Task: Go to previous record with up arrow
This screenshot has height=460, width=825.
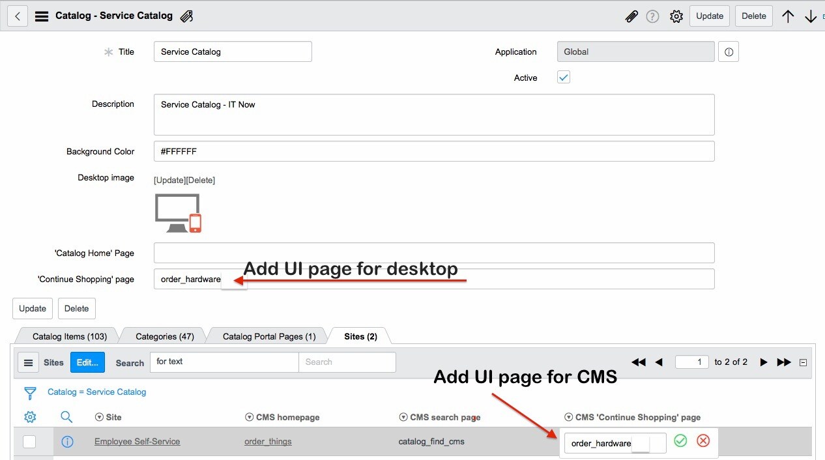Action: coord(788,16)
